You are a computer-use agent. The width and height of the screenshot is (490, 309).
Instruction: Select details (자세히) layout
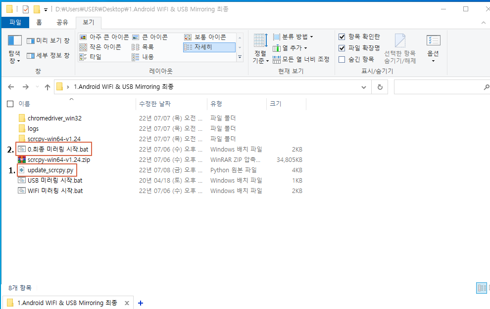(209, 47)
